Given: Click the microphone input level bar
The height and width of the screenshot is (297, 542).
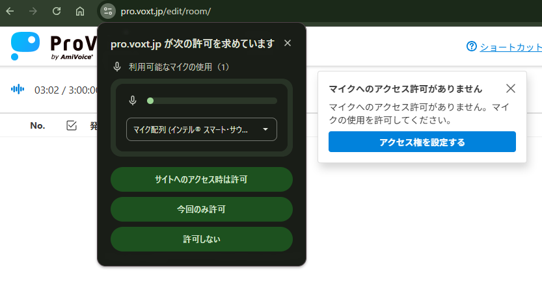Looking at the screenshot, I should coord(212,101).
